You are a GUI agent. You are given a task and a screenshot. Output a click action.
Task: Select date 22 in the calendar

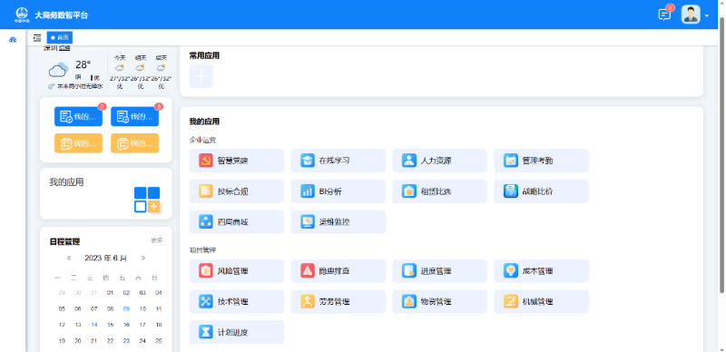pos(110,341)
